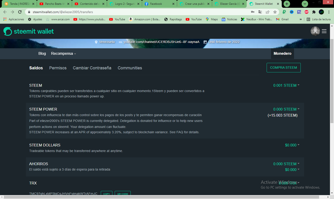
Task: Open the hamburger menu in site header
Action: tap(324, 31)
